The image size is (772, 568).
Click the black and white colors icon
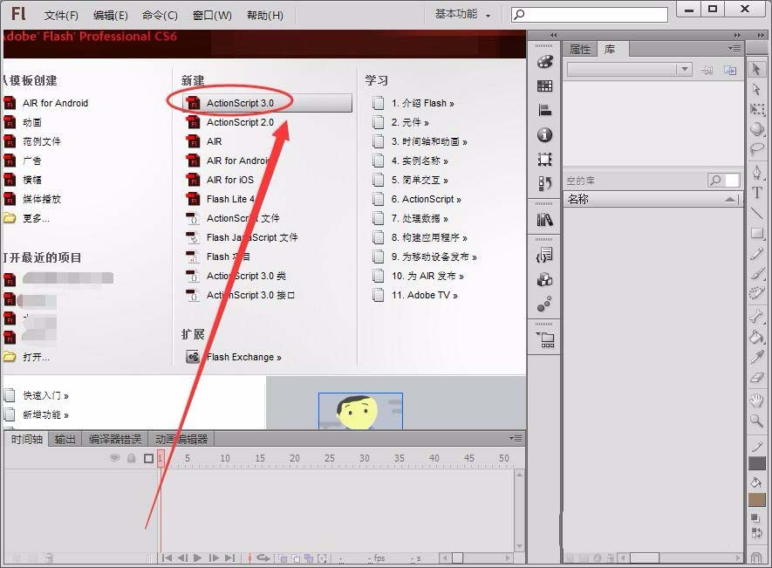coord(755,517)
